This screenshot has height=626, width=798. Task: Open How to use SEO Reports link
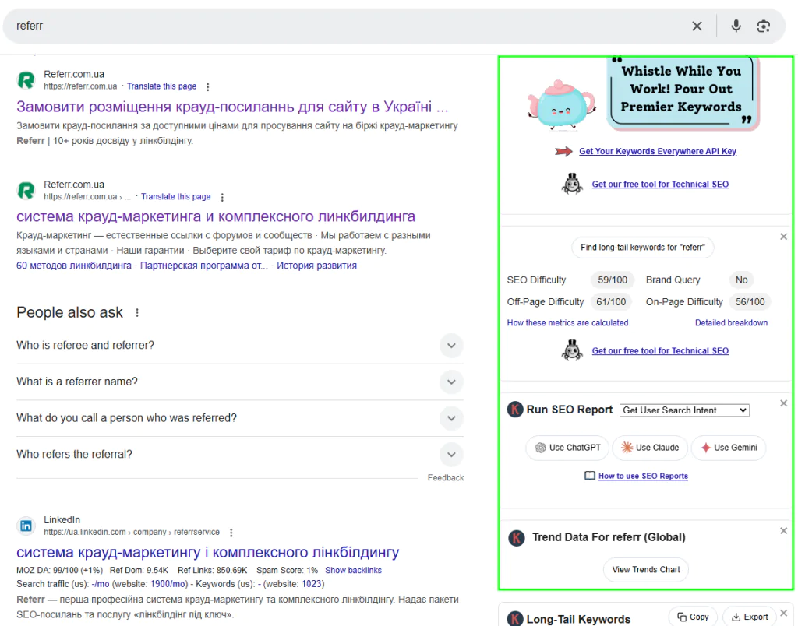[x=643, y=476]
